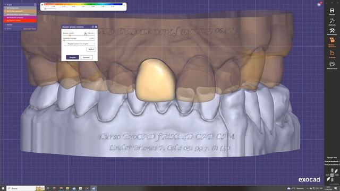
Task: Open File Explorer from the taskbar
Action: [67, 188]
